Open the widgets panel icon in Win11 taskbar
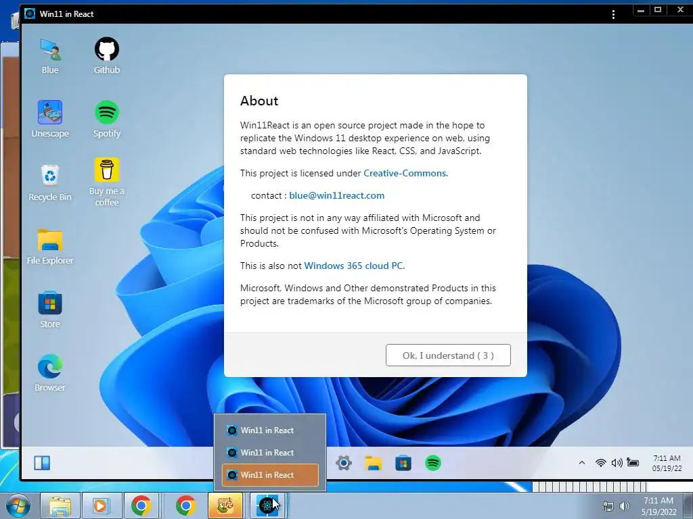Viewport: 693px width, 519px height. pyautogui.click(x=42, y=463)
